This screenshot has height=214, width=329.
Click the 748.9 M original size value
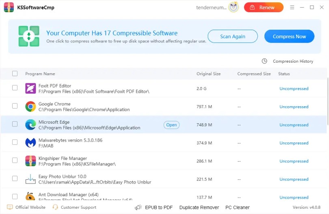[204, 125]
